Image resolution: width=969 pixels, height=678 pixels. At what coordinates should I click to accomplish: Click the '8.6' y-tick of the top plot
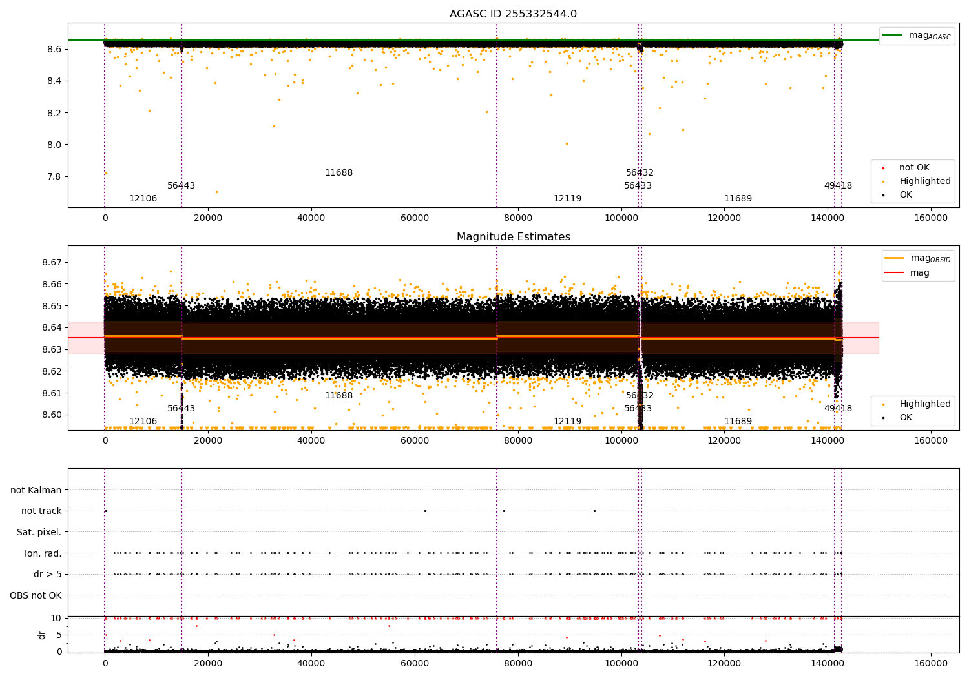pyautogui.click(x=54, y=49)
